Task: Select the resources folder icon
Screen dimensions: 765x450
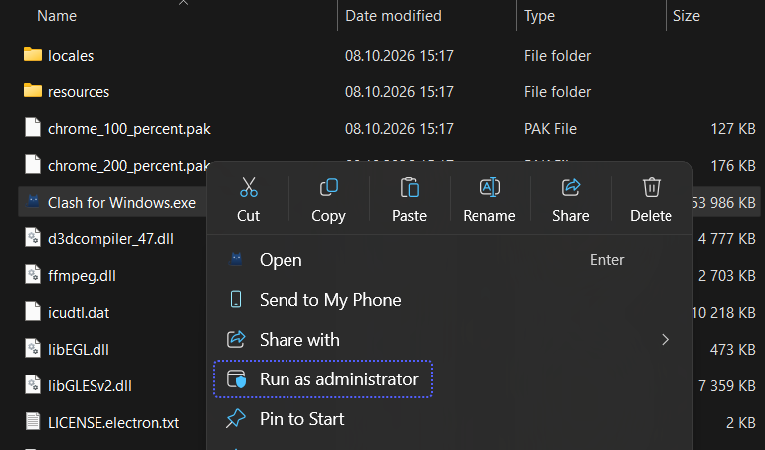Action: [x=33, y=91]
